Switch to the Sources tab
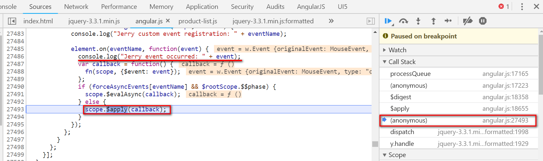Image resolution: width=543 pixels, height=161 pixels. point(40,7)
